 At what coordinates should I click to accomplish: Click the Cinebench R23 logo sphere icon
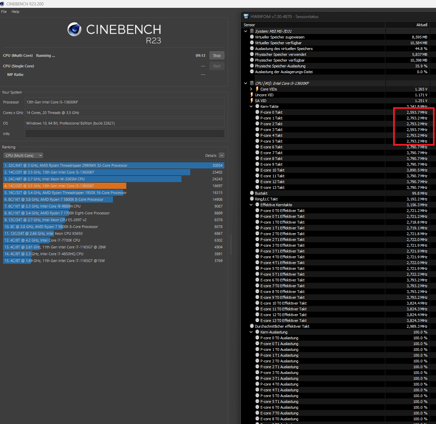[74, 30]
